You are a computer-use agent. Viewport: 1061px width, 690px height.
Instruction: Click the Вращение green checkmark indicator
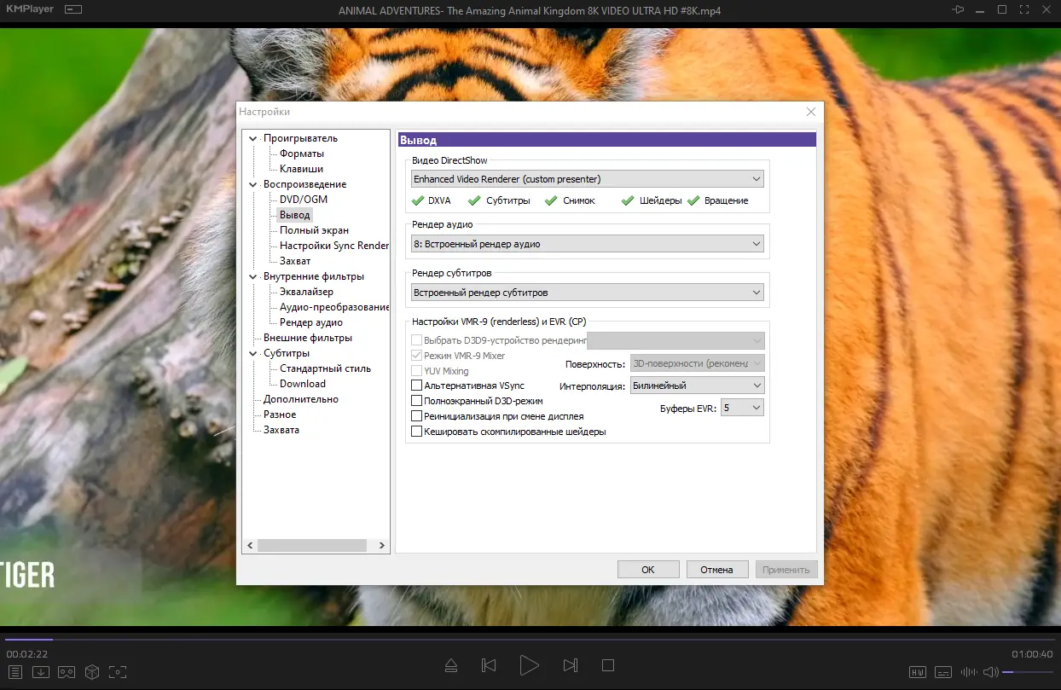[x=693, y=201]
